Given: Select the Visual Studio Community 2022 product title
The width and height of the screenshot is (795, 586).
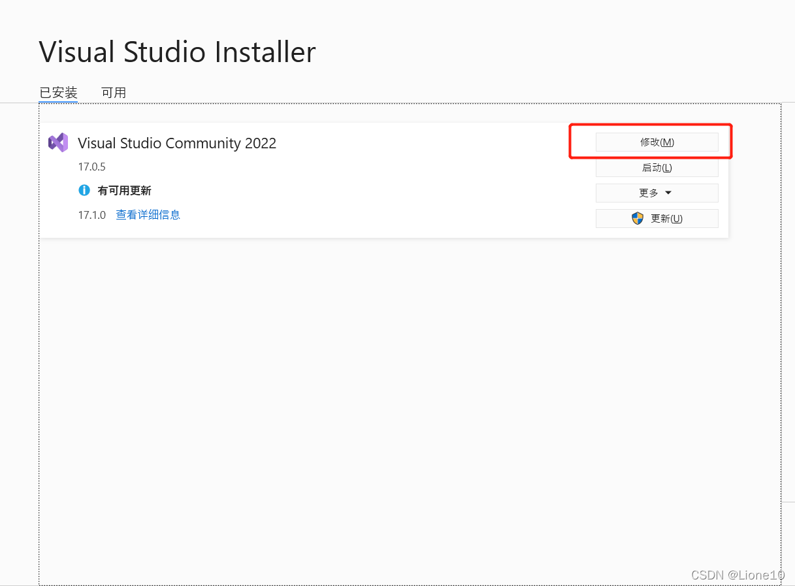Looking at the screenshot, I should 177,143.
